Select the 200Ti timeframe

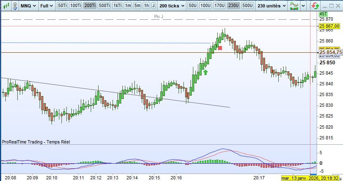[90, 5]
